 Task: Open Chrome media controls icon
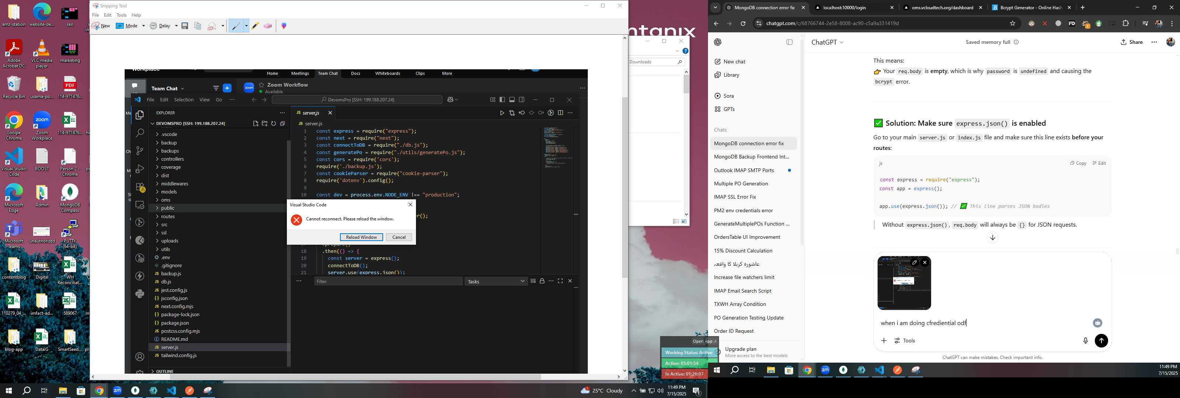point(1145,23)
